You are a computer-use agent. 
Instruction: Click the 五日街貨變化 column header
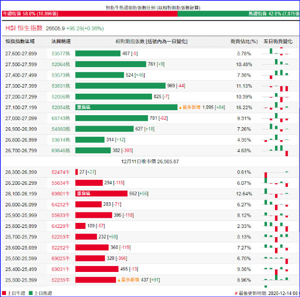pos(278,41)
